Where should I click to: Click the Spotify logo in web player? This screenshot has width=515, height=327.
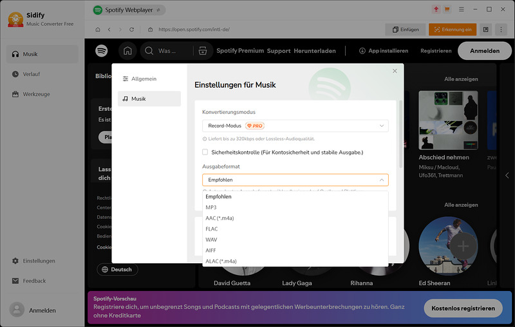(x=102, y=51)
